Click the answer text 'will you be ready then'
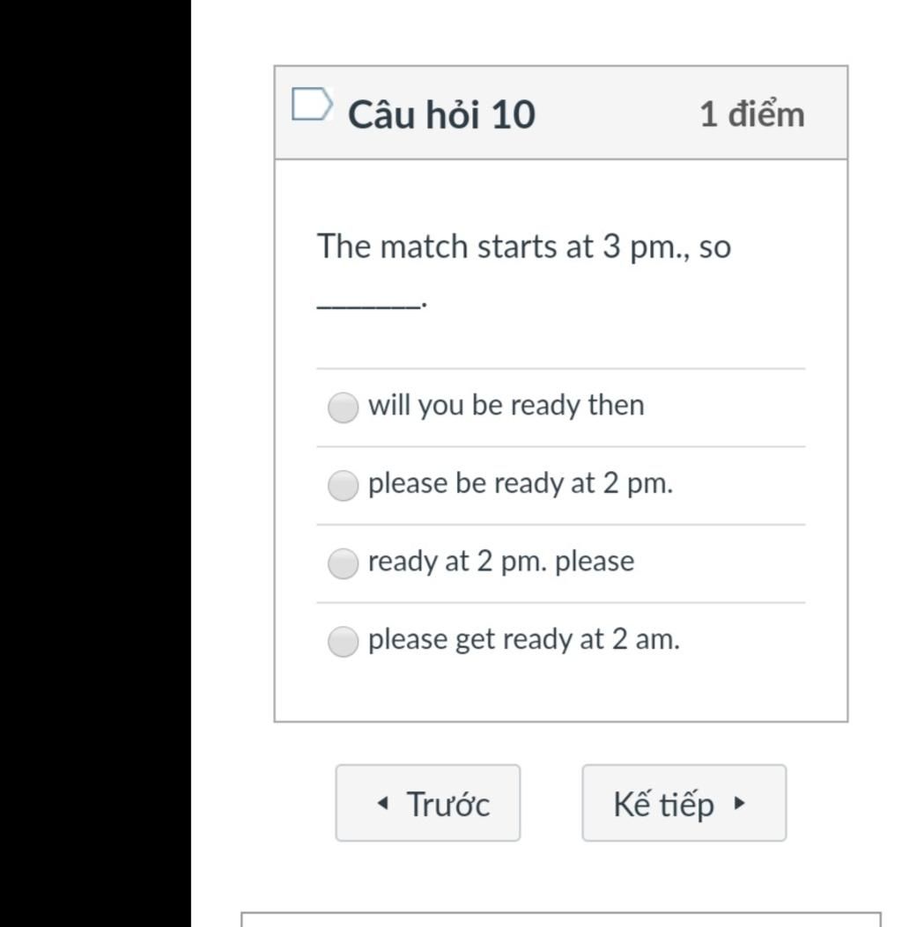The width and height of the screenshot is (902, 927). pyautogui.click(x=506, y=406)
